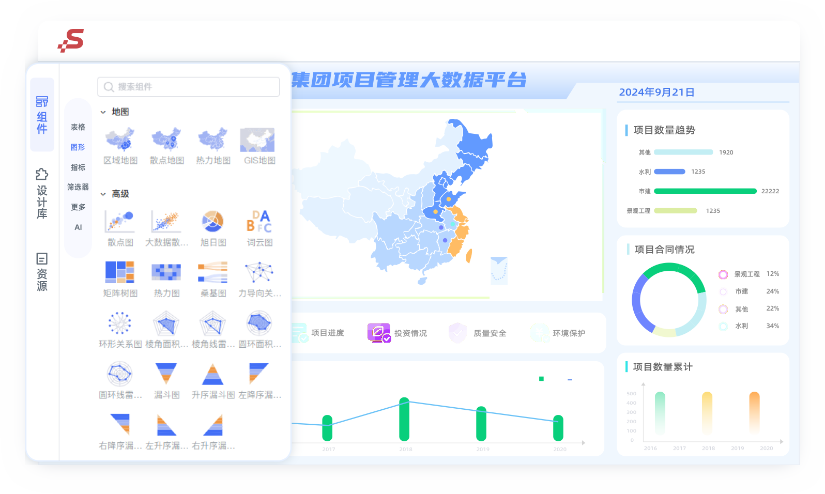Select the GIS地图 component icon
Viewport: 825px width, 494px height.
(257, 140)
